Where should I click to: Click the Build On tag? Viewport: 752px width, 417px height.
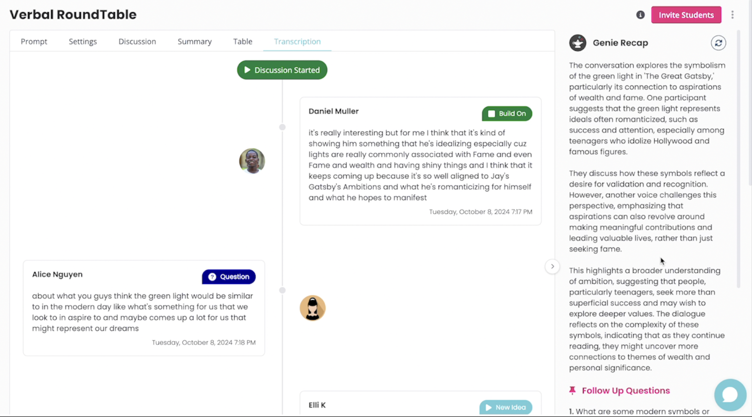coord(507,114)
